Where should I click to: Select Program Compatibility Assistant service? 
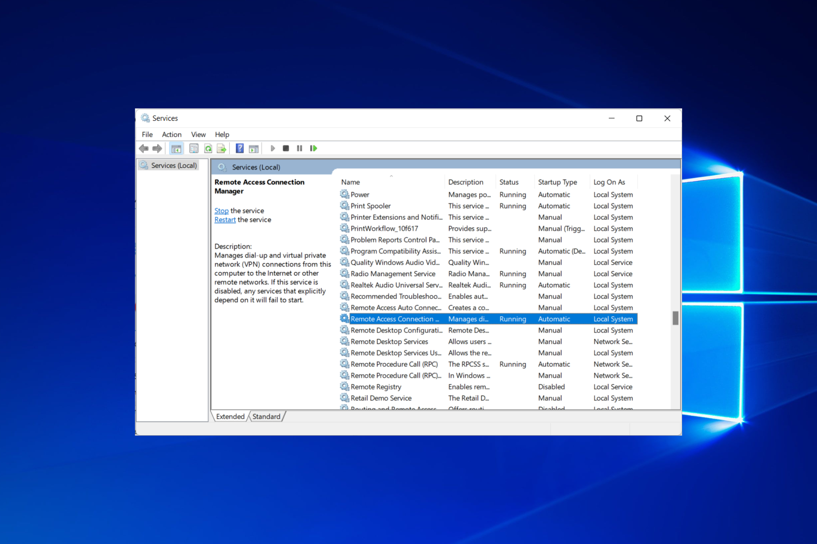(x=488, y=251)
